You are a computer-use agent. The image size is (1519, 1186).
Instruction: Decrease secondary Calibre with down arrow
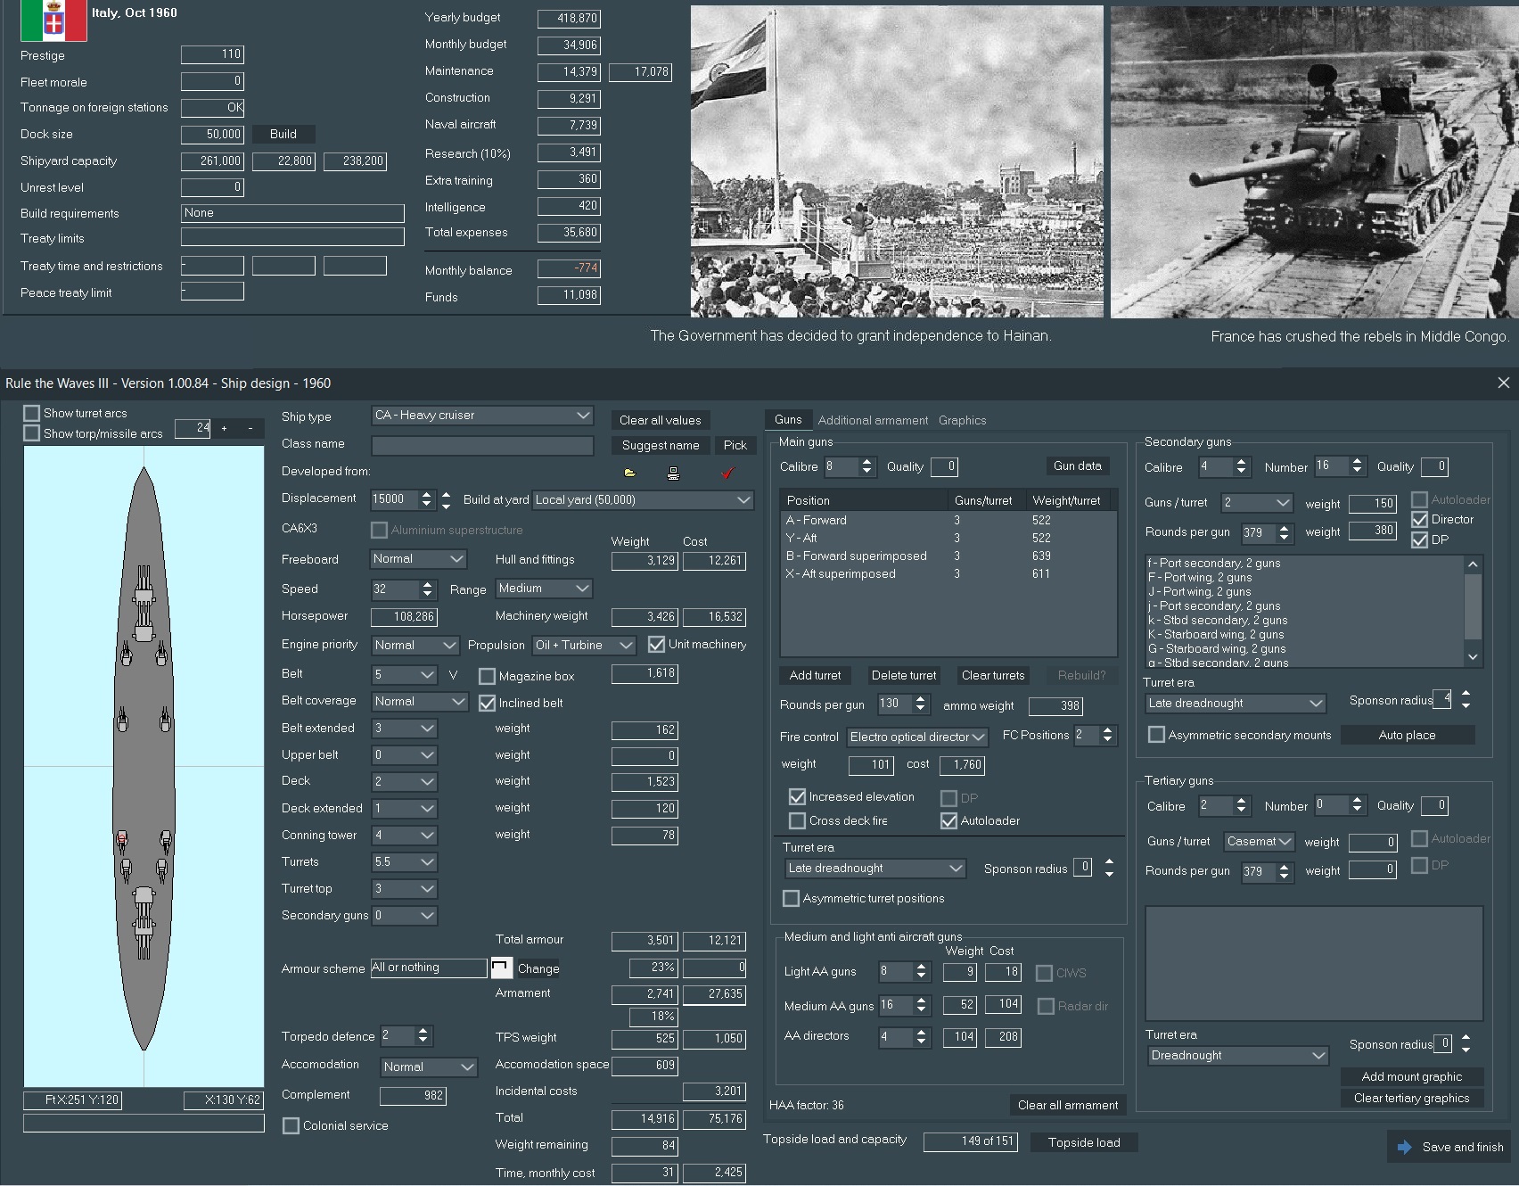(x=1241, y=472)
